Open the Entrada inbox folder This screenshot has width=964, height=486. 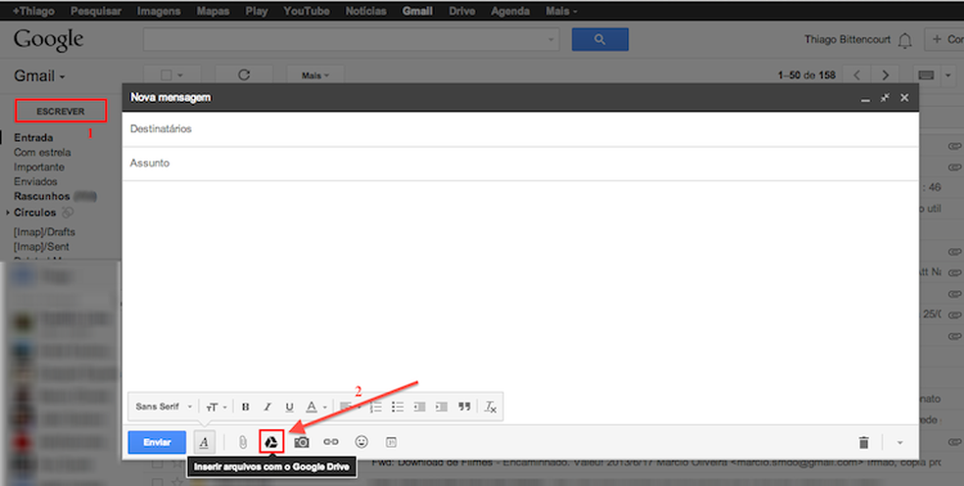tap(33, 138)
